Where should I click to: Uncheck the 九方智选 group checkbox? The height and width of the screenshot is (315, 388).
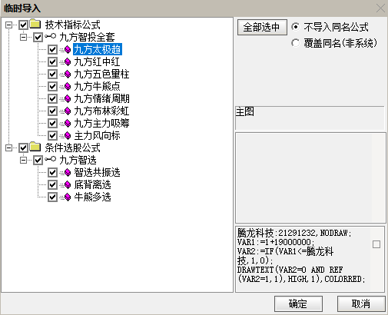pyautogui.click(x=38, y=160)
